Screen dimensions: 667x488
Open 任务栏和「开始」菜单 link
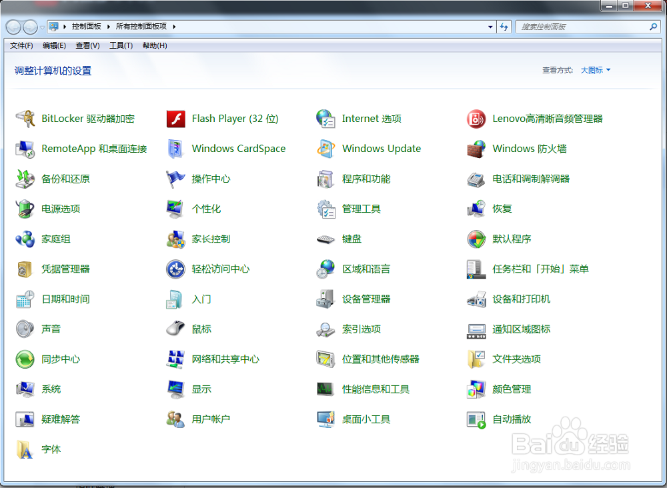540,269
